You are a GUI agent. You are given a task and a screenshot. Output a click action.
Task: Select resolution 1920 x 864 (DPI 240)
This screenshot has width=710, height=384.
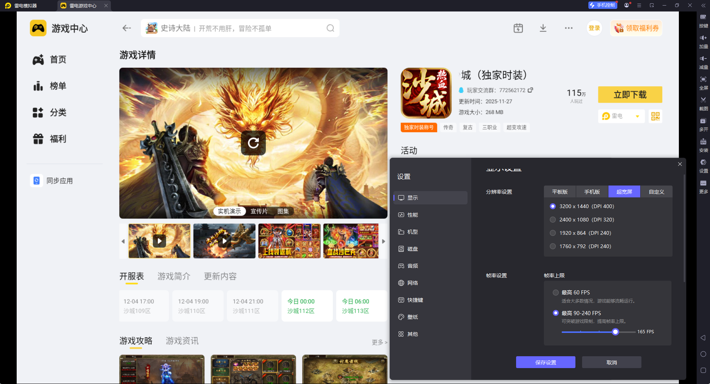coord(553,233)
